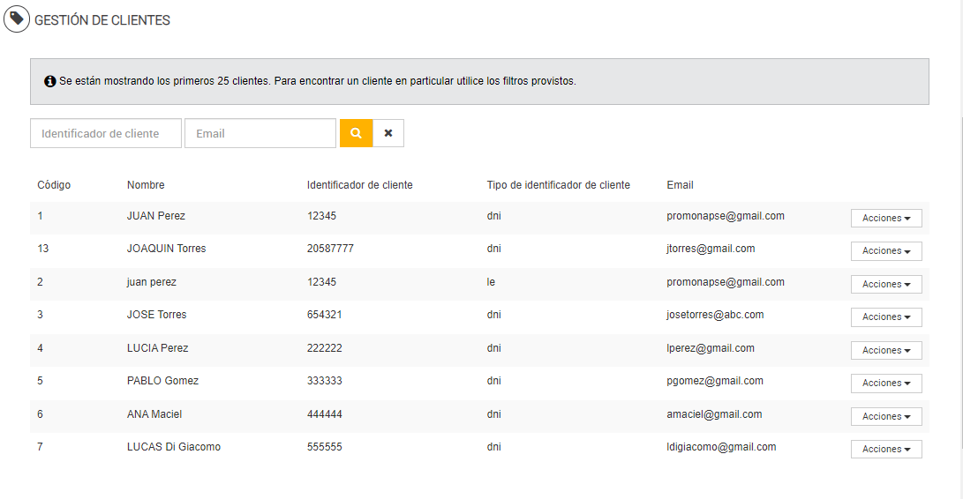Open Acciones dropdown for LUCAS Di Giacomo
This screenshot has width=963, height=499.
click(886, 450)
